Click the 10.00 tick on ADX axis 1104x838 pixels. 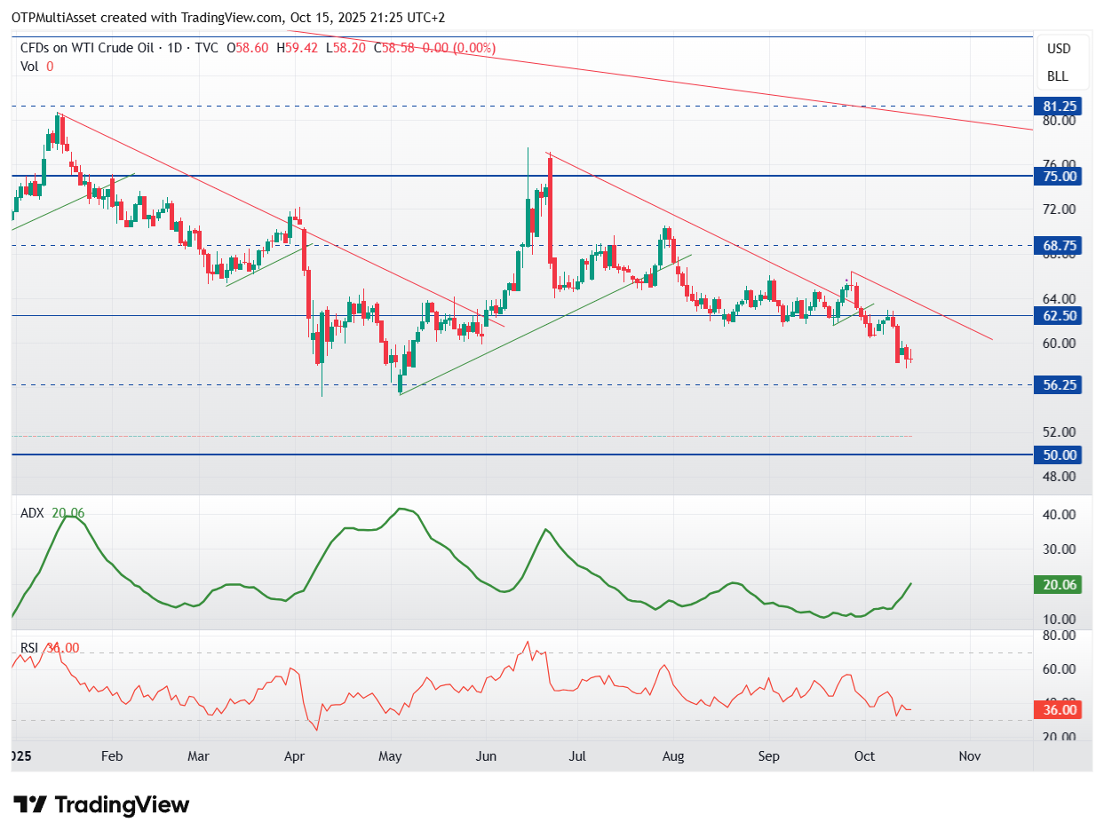pyautogui.click(x=1060, y=620)
